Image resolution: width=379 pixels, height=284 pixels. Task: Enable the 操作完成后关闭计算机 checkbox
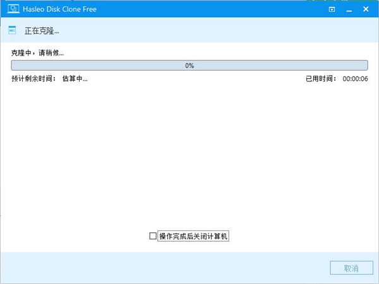[x=152, y=236]
